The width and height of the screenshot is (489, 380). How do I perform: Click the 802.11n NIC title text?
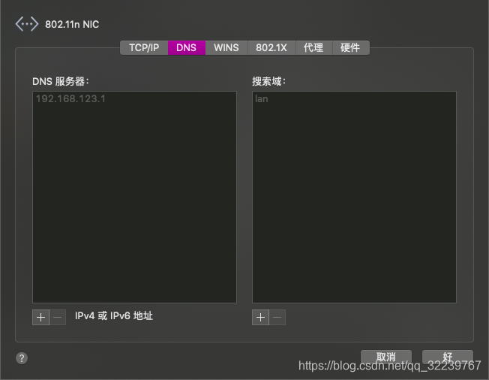tap(72, 24)
